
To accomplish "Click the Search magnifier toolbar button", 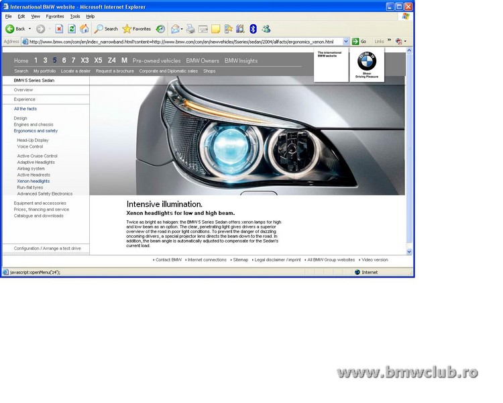I will pos(106,29).
